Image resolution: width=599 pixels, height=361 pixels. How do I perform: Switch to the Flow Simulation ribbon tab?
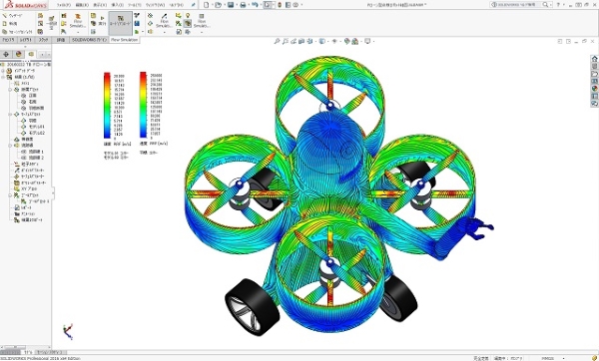124,40
